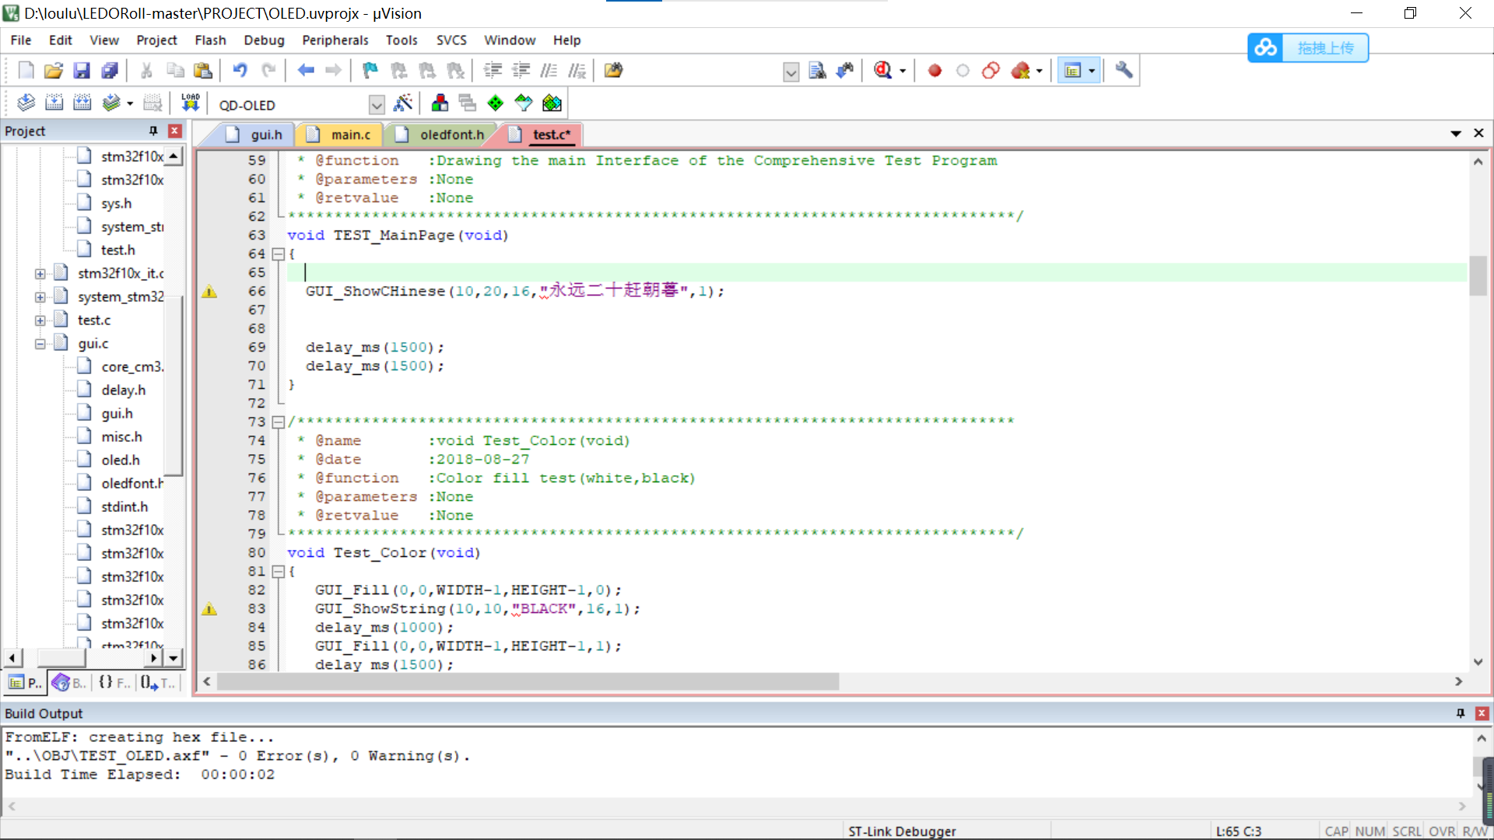This screenshot has width=1494, height=840.
Task: Switch to the gui.h editor tab
Action: (x=254, y=135)
